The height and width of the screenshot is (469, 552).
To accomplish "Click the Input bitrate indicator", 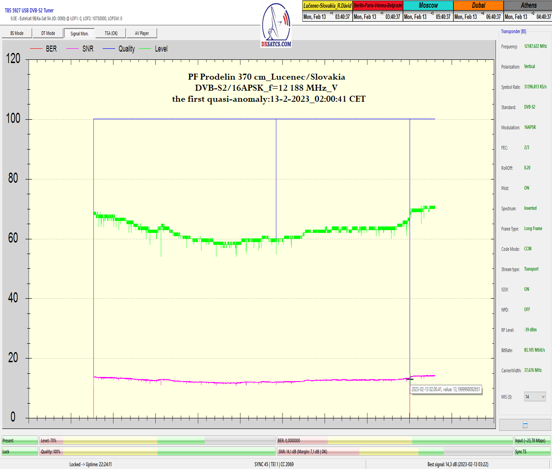I will click(x=532, y=440).
